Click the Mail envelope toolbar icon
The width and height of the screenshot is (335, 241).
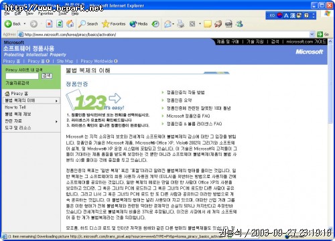167,23
